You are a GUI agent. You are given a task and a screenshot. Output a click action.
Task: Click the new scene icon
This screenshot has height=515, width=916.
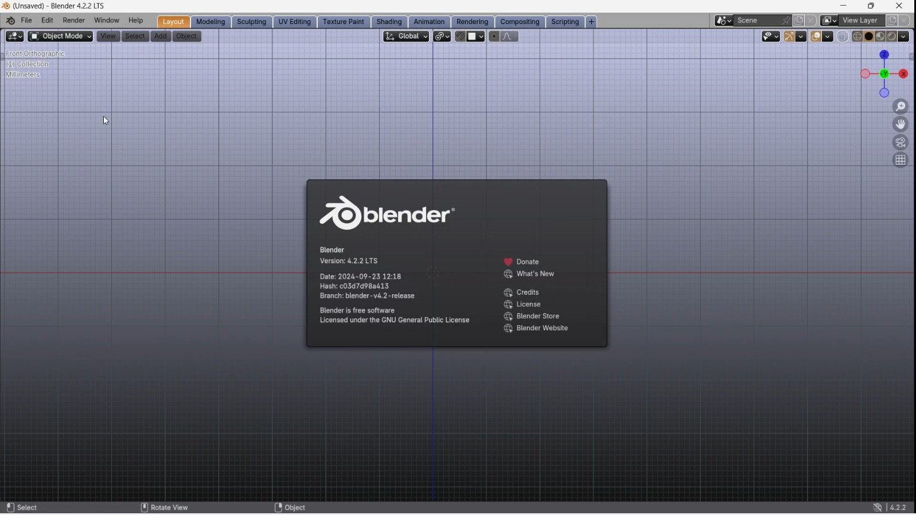(799, 21)
